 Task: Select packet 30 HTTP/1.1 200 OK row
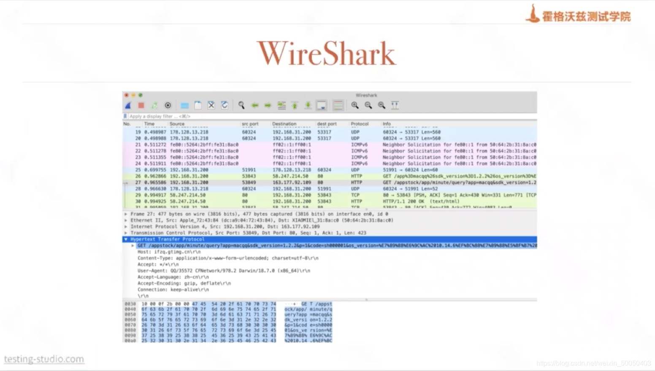click(x=330, y=202)
